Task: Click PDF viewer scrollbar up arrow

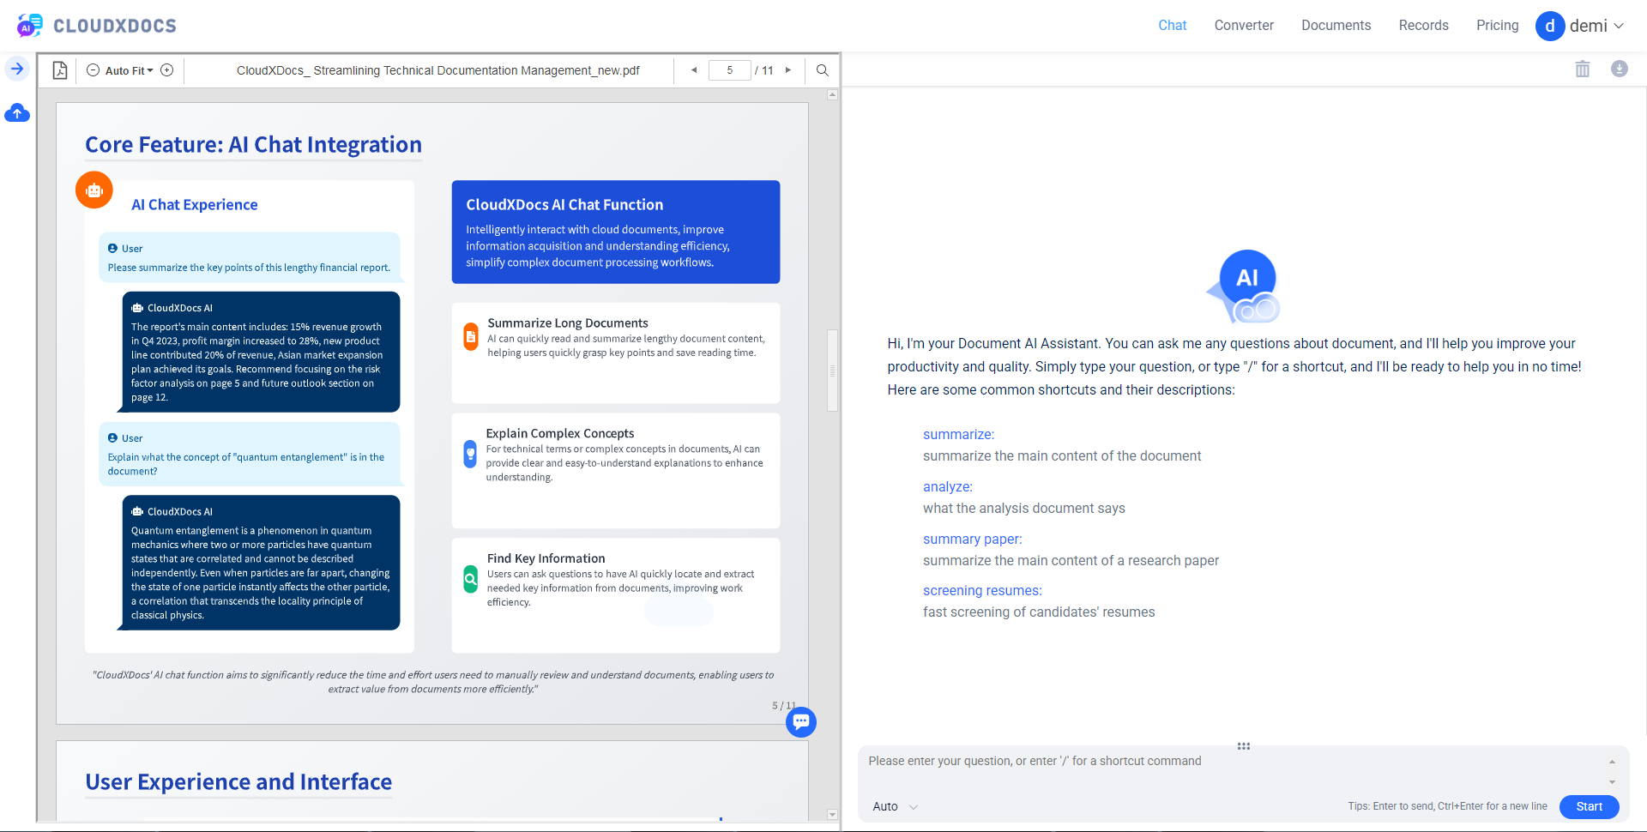Action: tap(832, 95)
